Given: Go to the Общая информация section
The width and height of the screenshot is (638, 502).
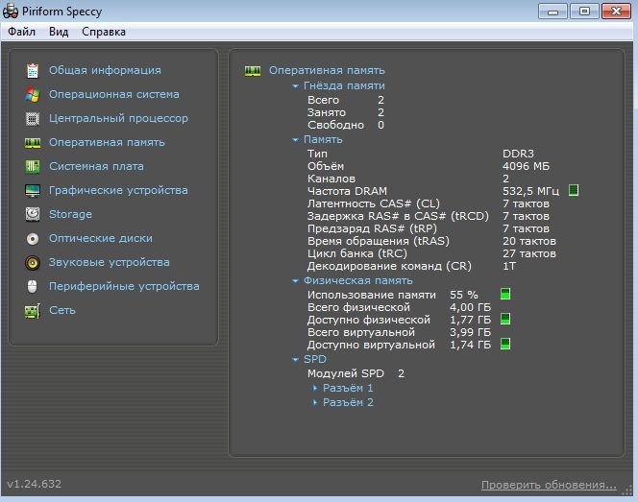Looking at the screenshot, I should click(105, 70).
